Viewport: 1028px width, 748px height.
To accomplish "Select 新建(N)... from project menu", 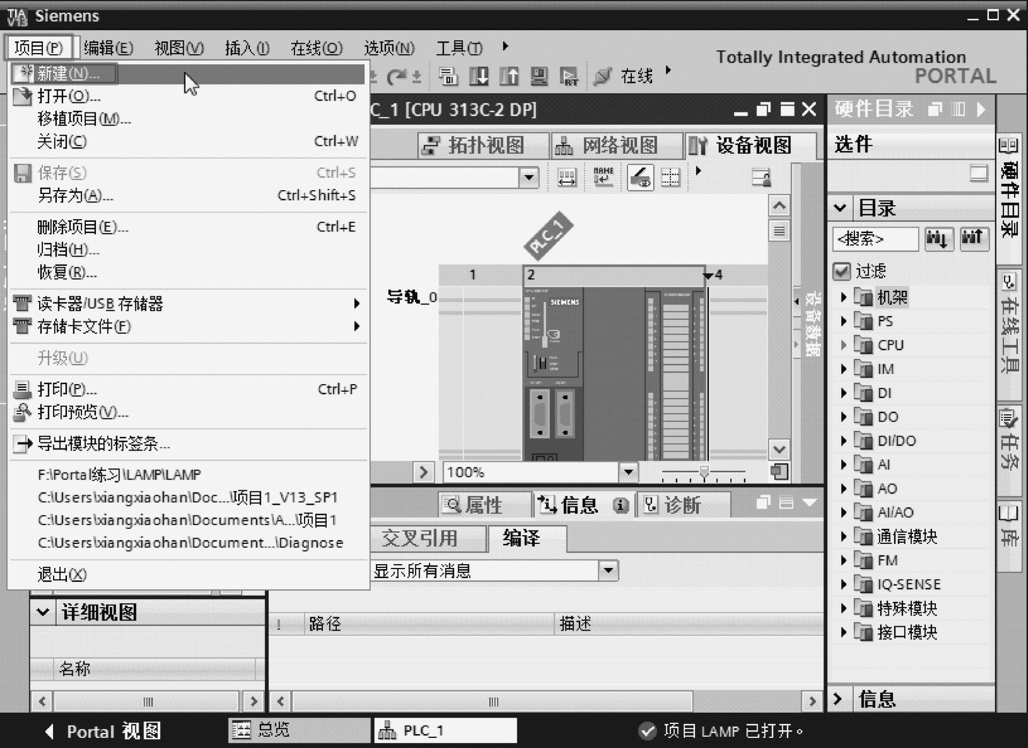I will tap(188, 73).
